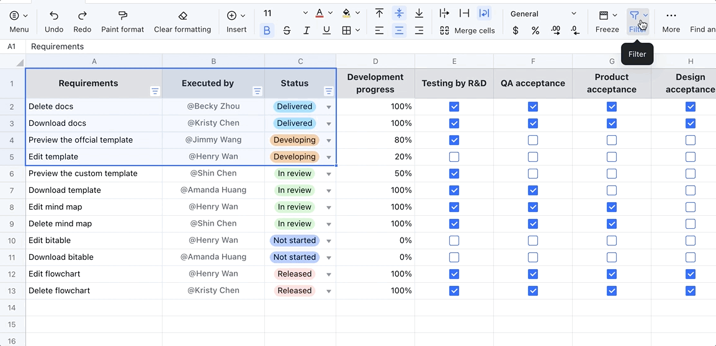Expand the font size dropdown
Screen dimensions: 716x346
point(305,14)
